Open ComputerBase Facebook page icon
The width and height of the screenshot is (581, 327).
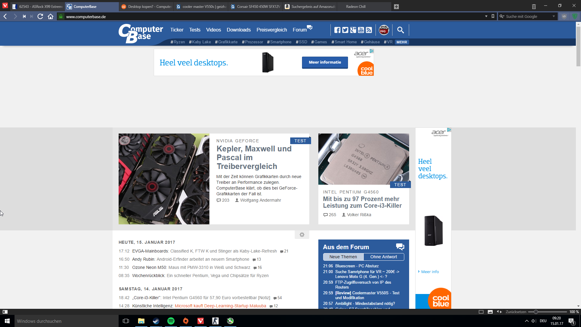tap(337, 30)
